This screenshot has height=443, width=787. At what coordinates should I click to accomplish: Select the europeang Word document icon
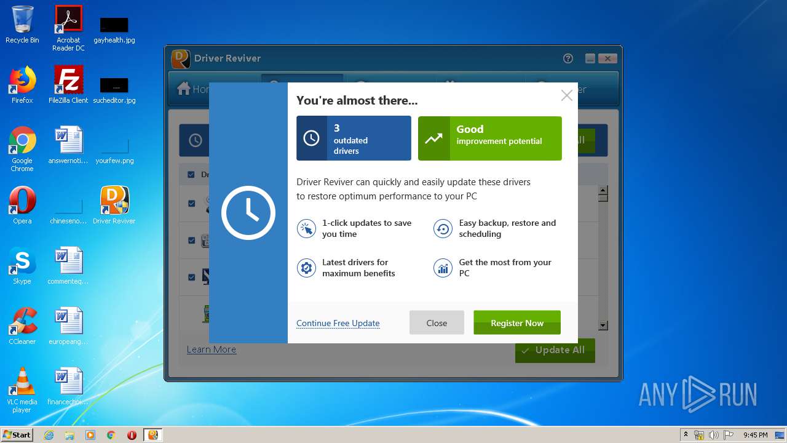pyautogui.click(x=68, y=321)
